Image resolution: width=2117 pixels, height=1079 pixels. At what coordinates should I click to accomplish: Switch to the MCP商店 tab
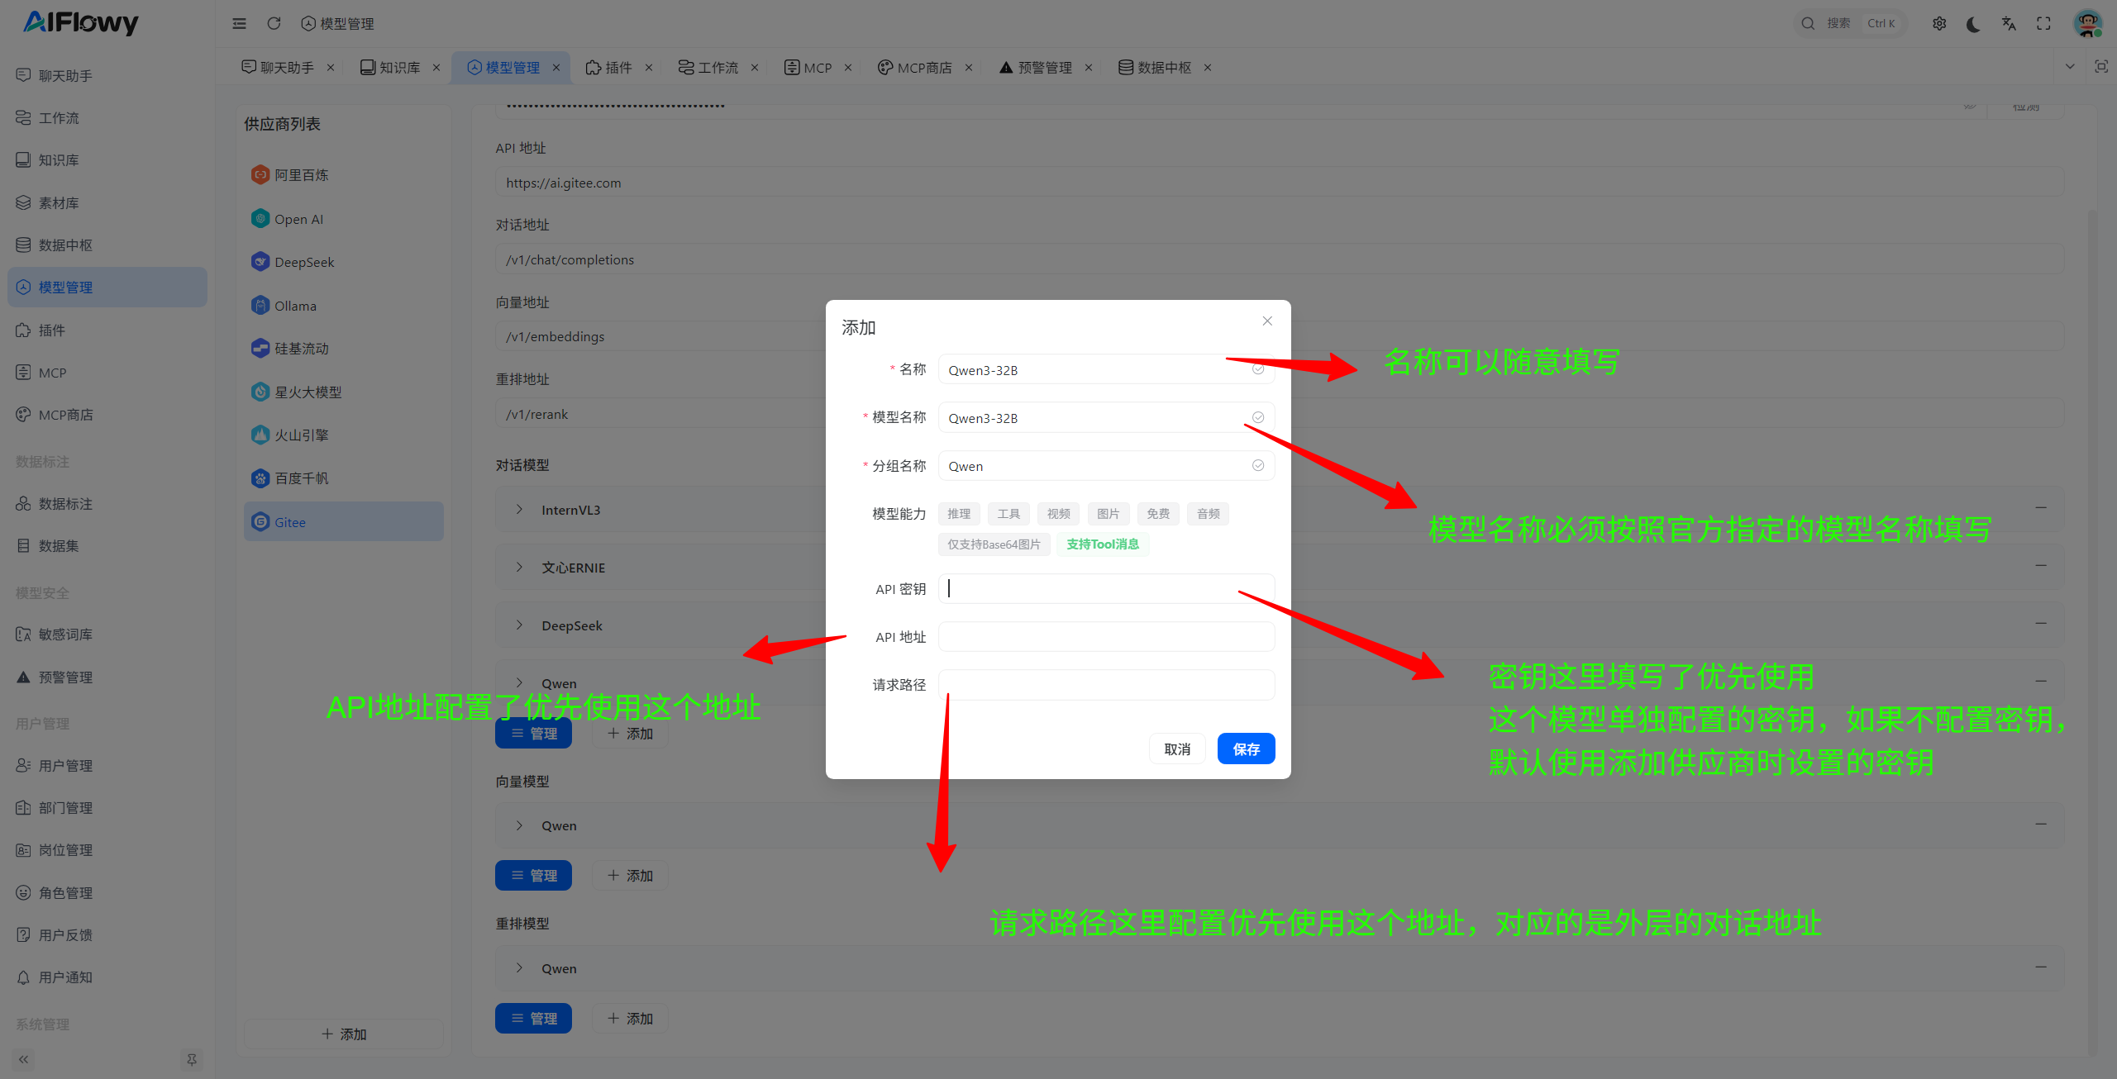[924, 68]
